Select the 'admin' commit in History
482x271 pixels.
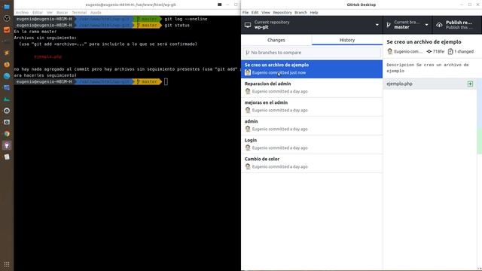pos(312,125)
